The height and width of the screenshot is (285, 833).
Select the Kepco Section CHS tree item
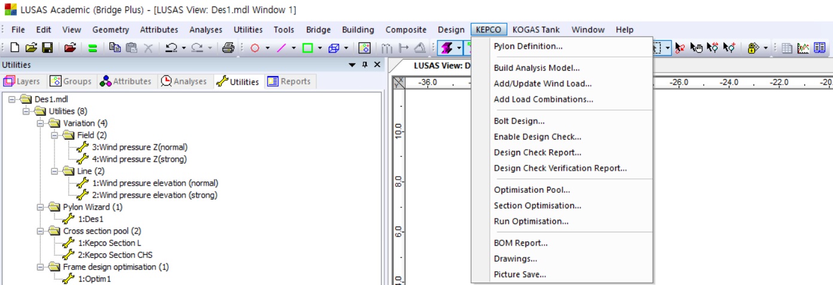tap(115, 255)
